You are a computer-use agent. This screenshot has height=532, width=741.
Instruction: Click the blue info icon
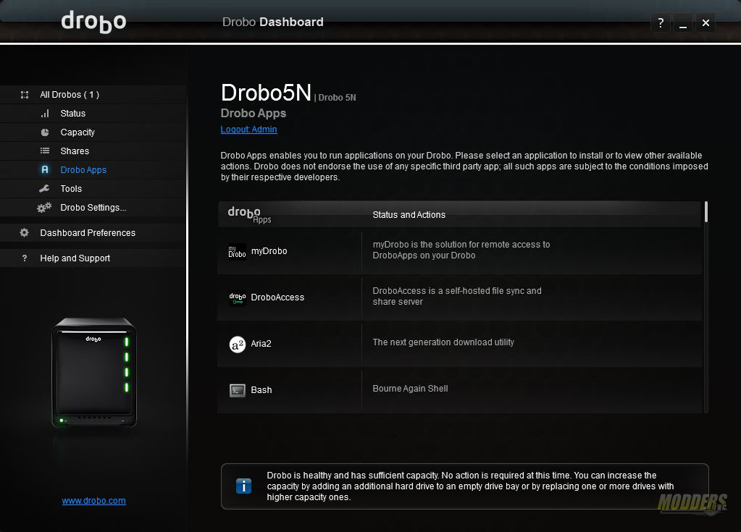click(x=243, y=486)
